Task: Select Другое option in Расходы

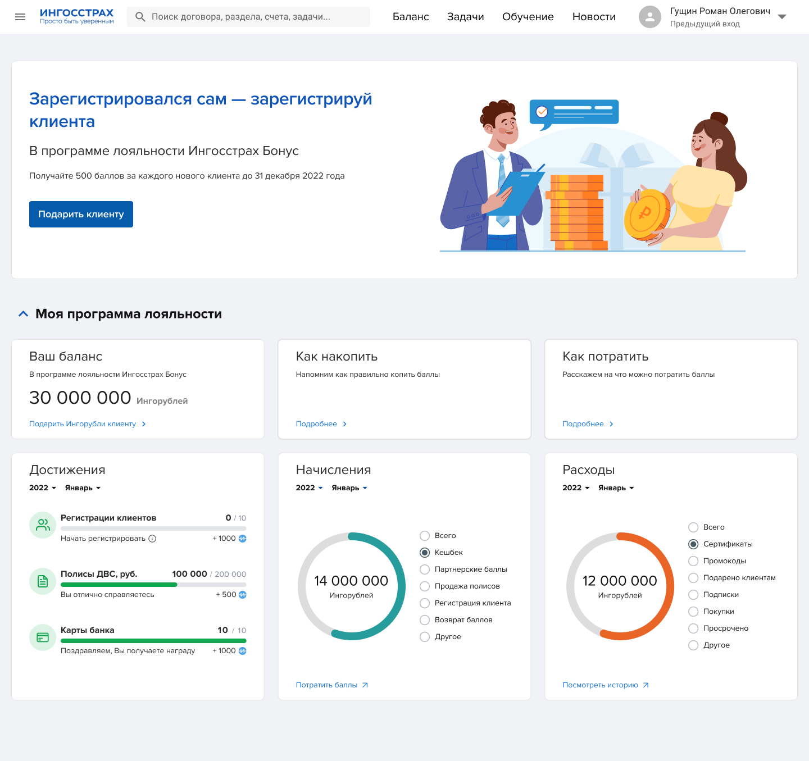Action: [693, 645]
